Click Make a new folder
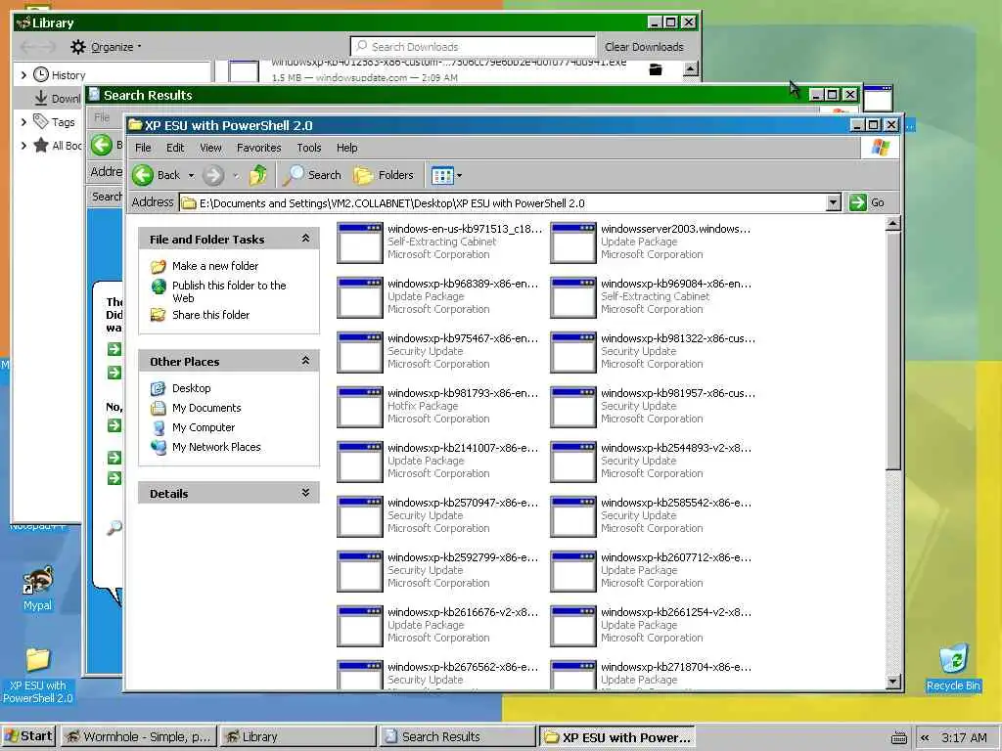 (x=214, y=266)
